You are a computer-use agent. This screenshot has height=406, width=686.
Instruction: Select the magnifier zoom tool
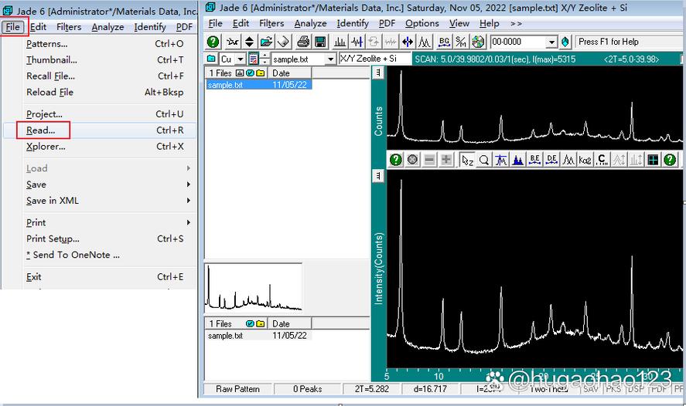tap(484, 161)
